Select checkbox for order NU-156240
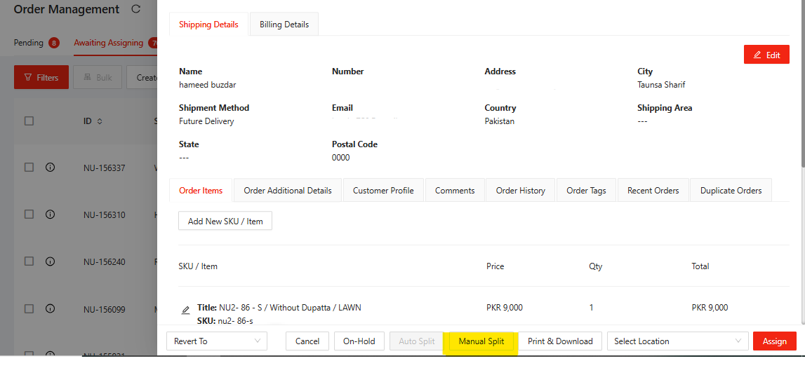The width and height of the screenshot is (805, 368). (29, 261)
